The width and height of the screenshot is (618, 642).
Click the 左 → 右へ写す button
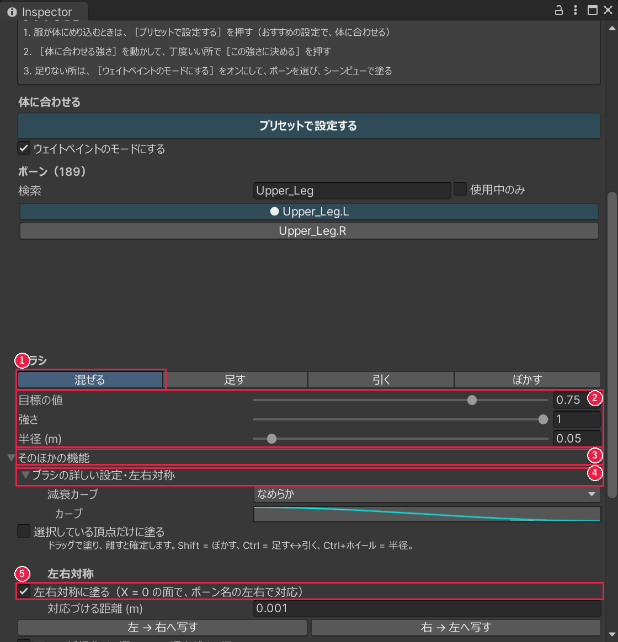pos(162,627)
